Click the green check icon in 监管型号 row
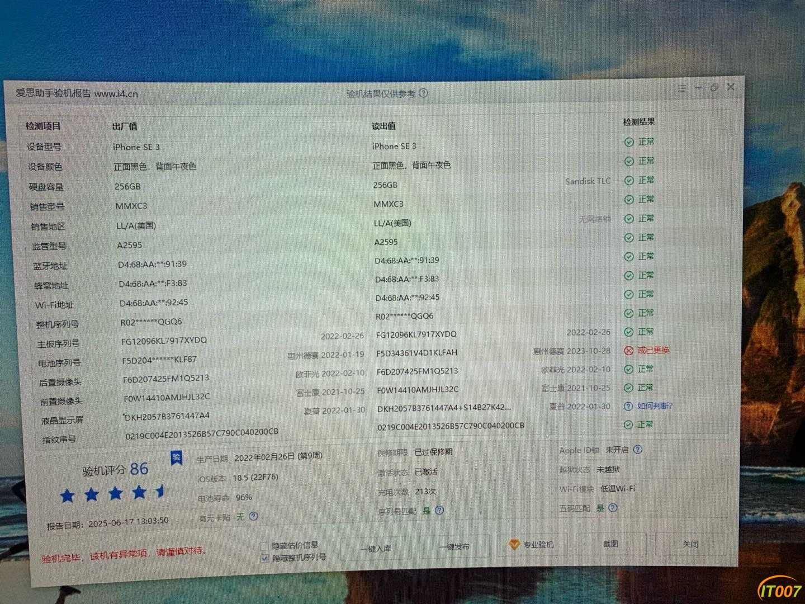The image size is (805, 604). (629, 238)
